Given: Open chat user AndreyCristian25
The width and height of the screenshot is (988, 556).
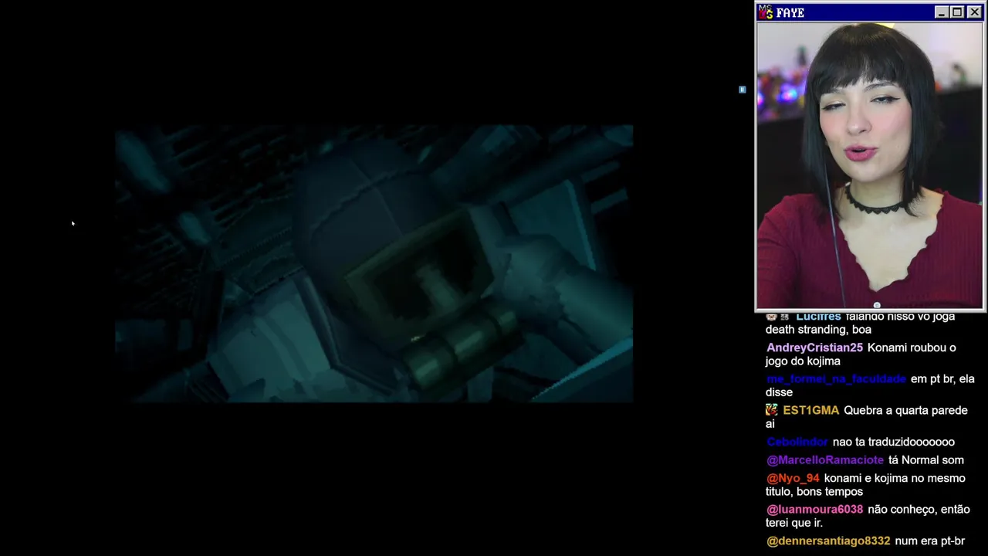Looking at the screenshot, I should pyautogui.click(x=814, y=348).
